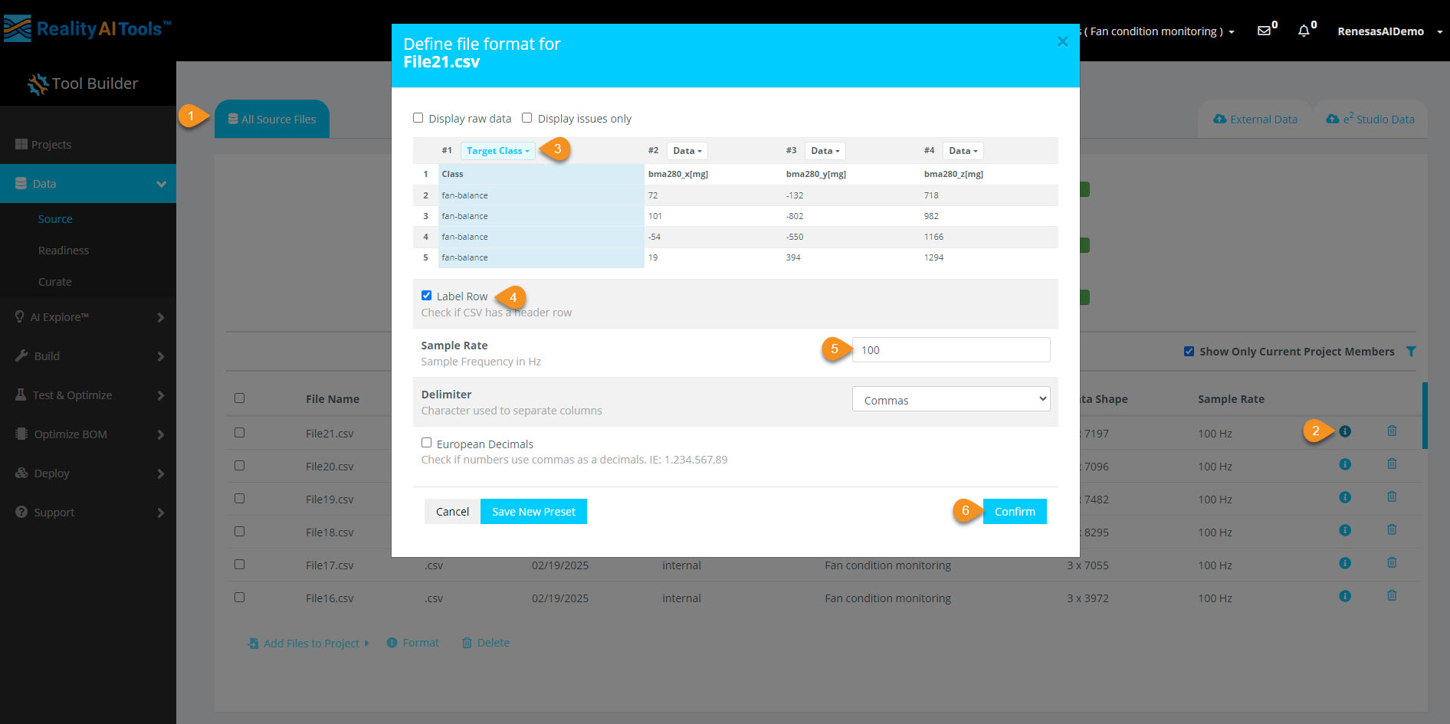1450x724 pixels.
Task: Click the Save New Preset button
Action: (x=533, y=512)
